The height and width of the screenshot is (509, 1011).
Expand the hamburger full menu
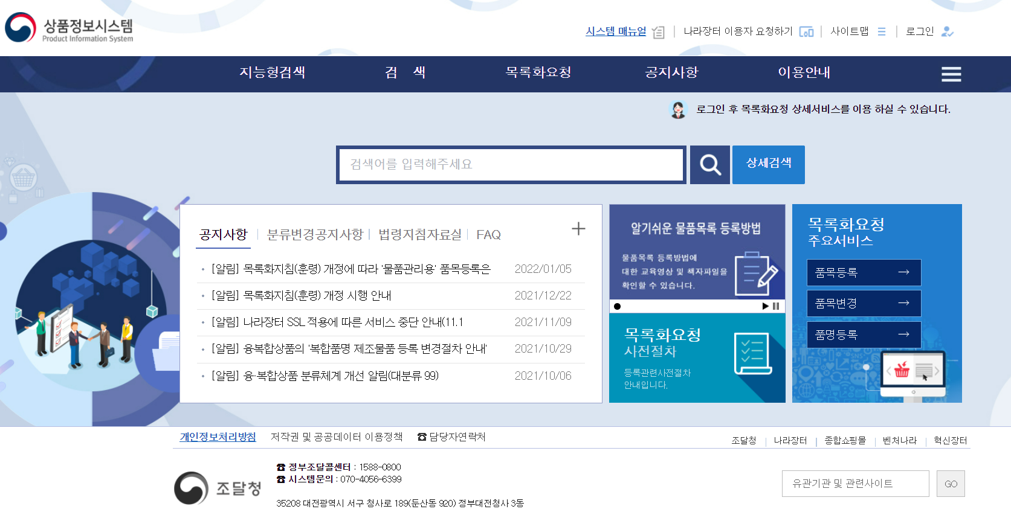(951, 74)
